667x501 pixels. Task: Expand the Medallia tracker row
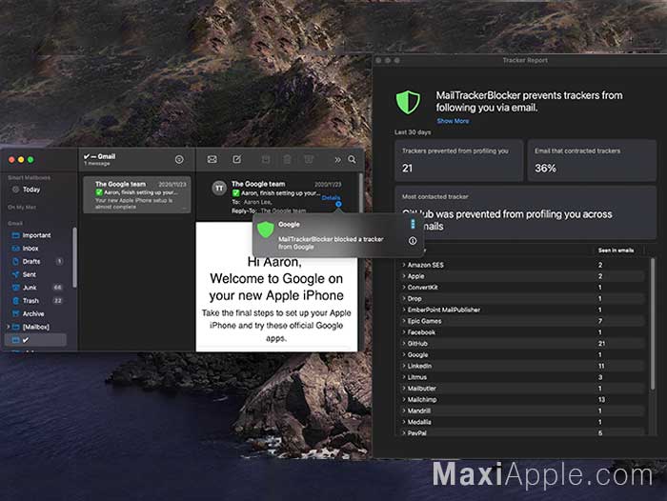click(404, 422)
